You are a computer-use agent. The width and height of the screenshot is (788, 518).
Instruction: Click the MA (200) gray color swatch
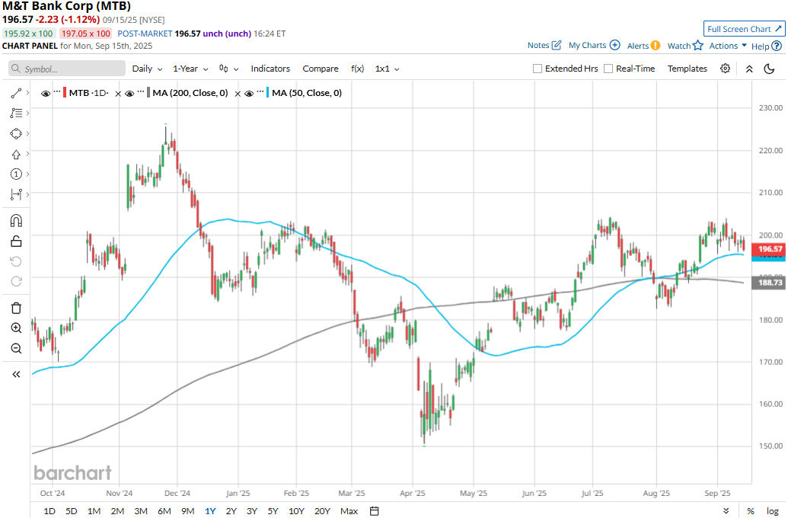(148, 92)
